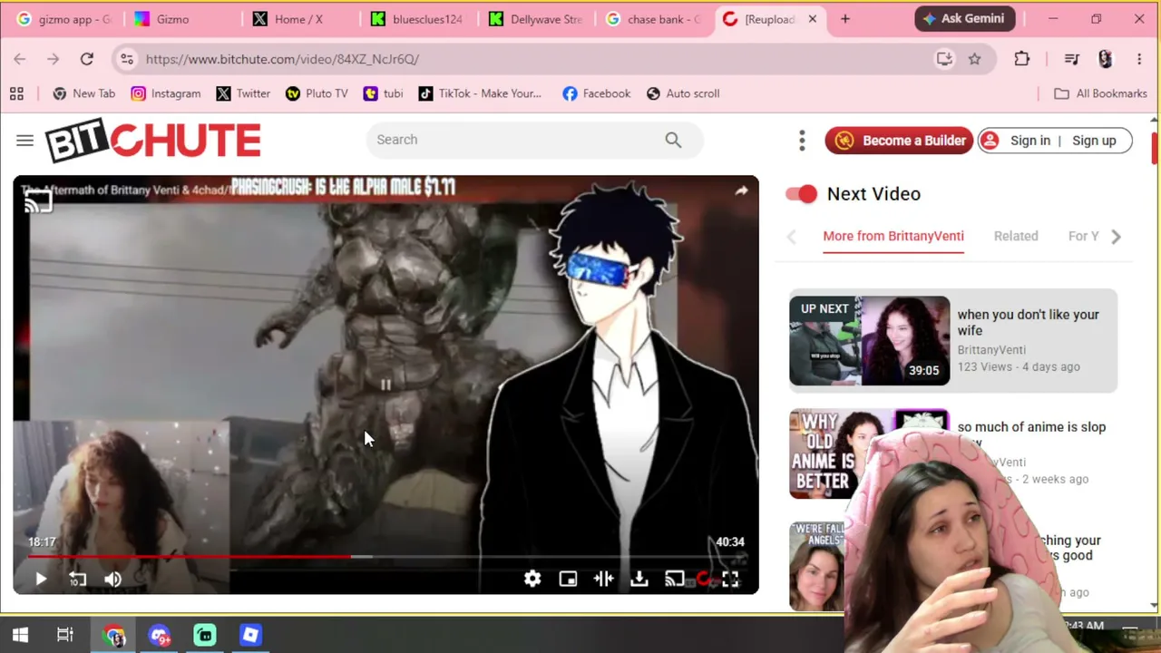Click Become a Builder button

[x=899, y=141]
